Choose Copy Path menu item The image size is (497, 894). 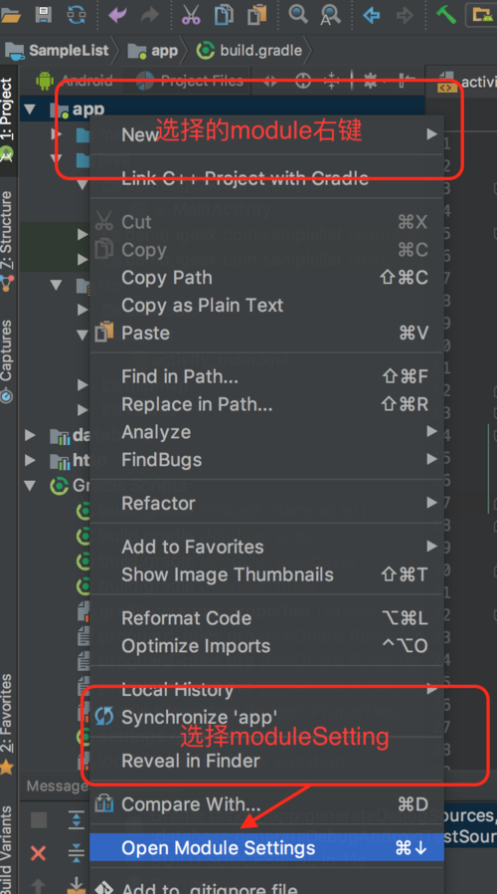[x=266, y=277]
